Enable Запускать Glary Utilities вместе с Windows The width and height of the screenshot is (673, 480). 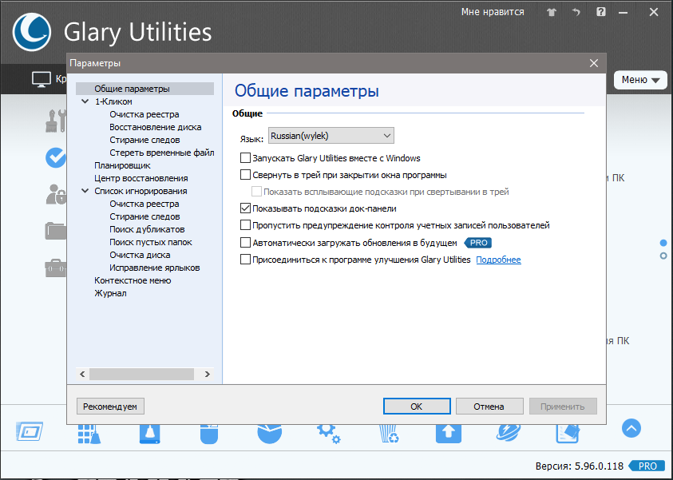(x=245, y=158)
